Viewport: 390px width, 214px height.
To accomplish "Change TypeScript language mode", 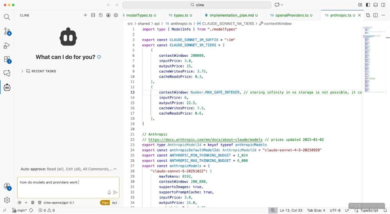I will (369, 210).
